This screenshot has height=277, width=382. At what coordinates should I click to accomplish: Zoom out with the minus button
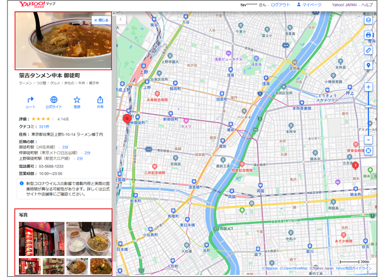click(x=368, y=140)
